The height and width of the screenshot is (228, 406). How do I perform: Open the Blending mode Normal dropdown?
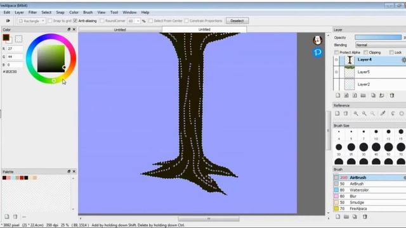pos(381,45)
